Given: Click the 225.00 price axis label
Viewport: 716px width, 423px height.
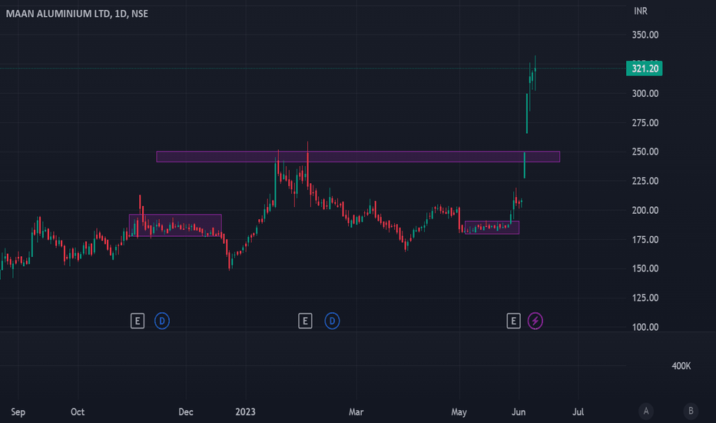Looking at the screenshot, I should click(645, 181).
